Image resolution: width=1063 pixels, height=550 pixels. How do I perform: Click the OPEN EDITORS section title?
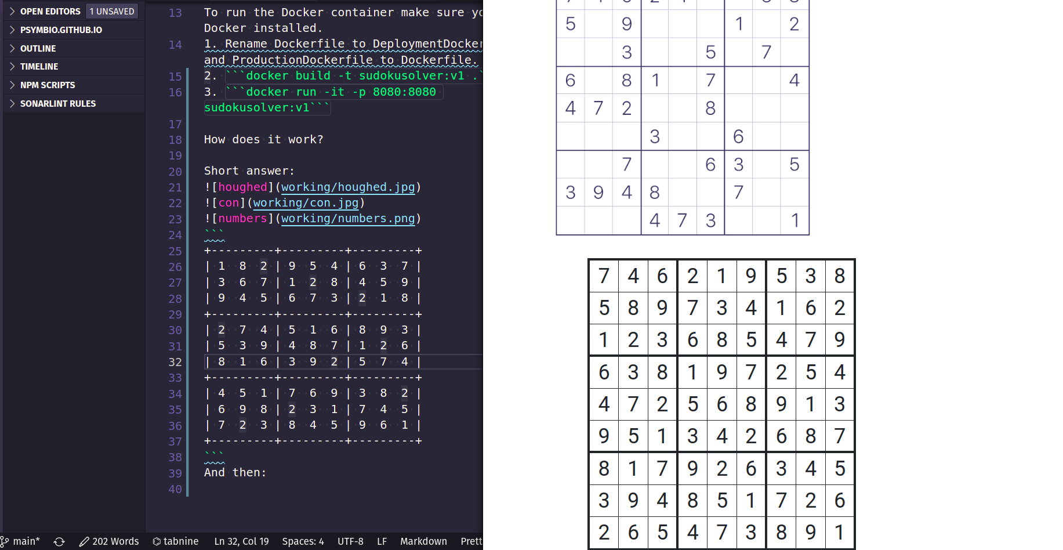click(50, 11)
